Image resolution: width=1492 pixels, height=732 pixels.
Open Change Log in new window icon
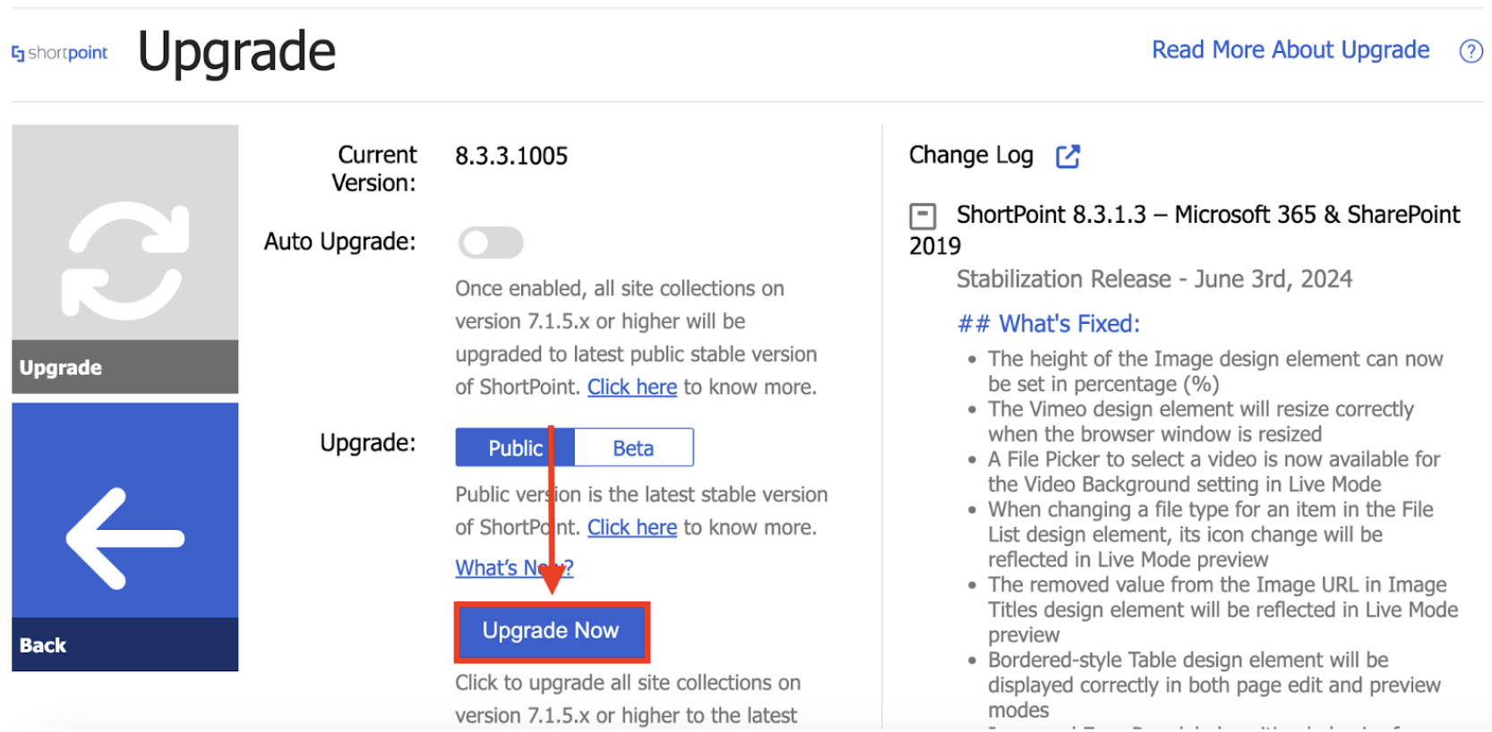coord(1068,156)
